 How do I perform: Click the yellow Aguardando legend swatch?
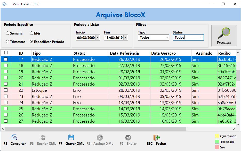coord(217,136)
